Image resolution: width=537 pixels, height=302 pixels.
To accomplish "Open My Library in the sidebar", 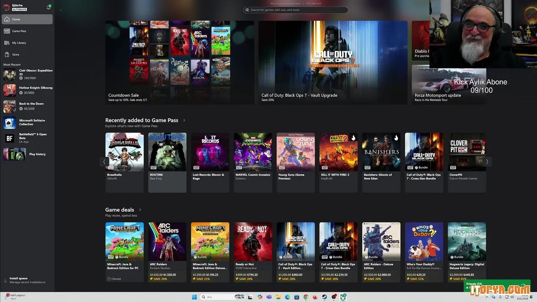I will point(27,43).
